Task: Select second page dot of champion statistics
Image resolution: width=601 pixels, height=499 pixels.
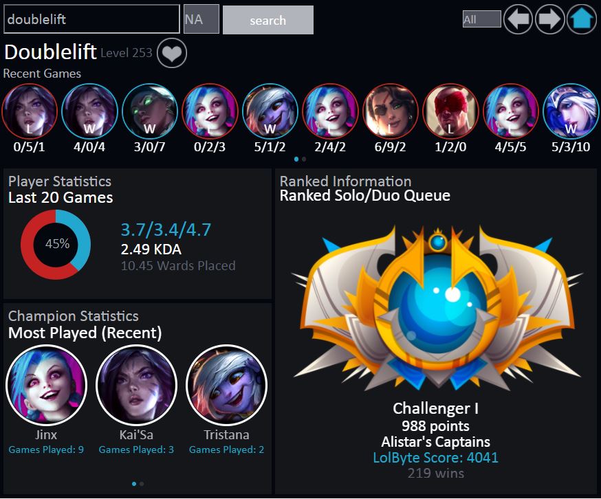Action: pyautogui.click(x=142, y=484)
